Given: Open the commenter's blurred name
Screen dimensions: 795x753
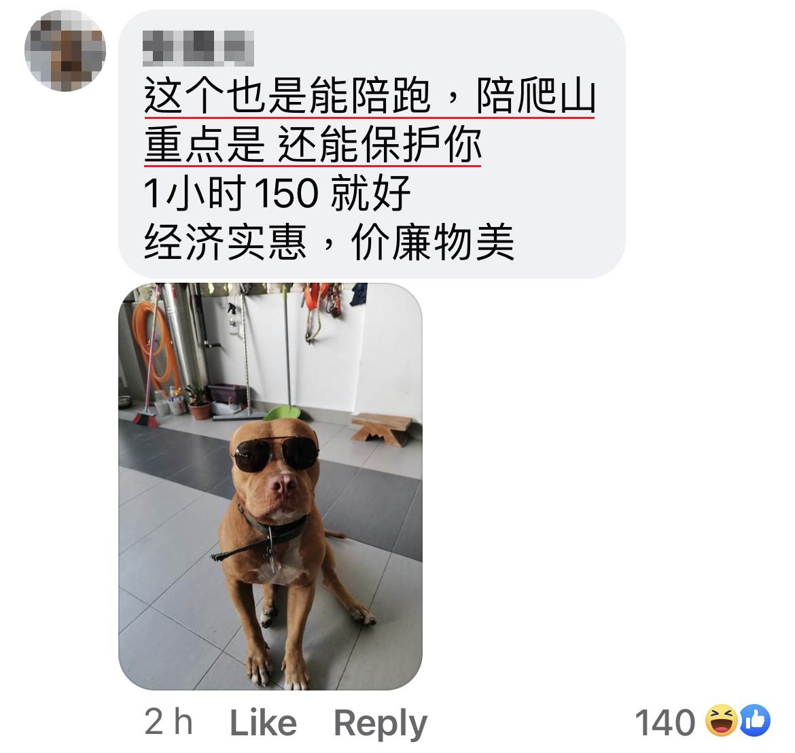Looking at the screenshot, I should point(198,48).
